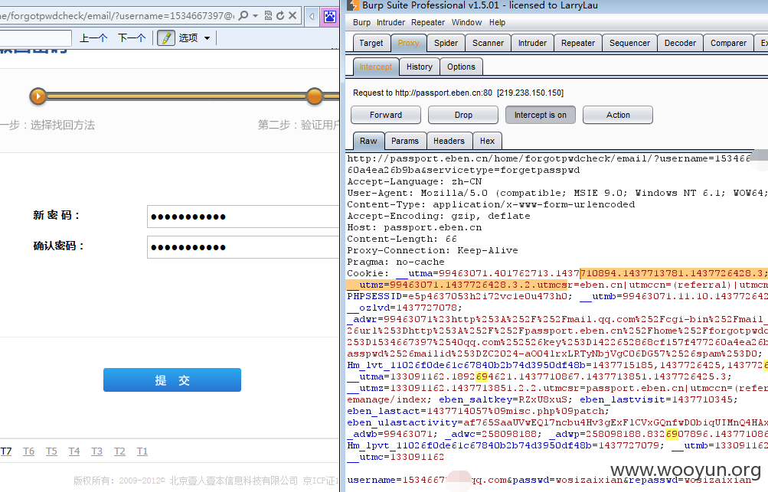The width and height of the screenshot is (768, 492).
Task: Open the T7 footer link
Action: click(x=6, y=451)
